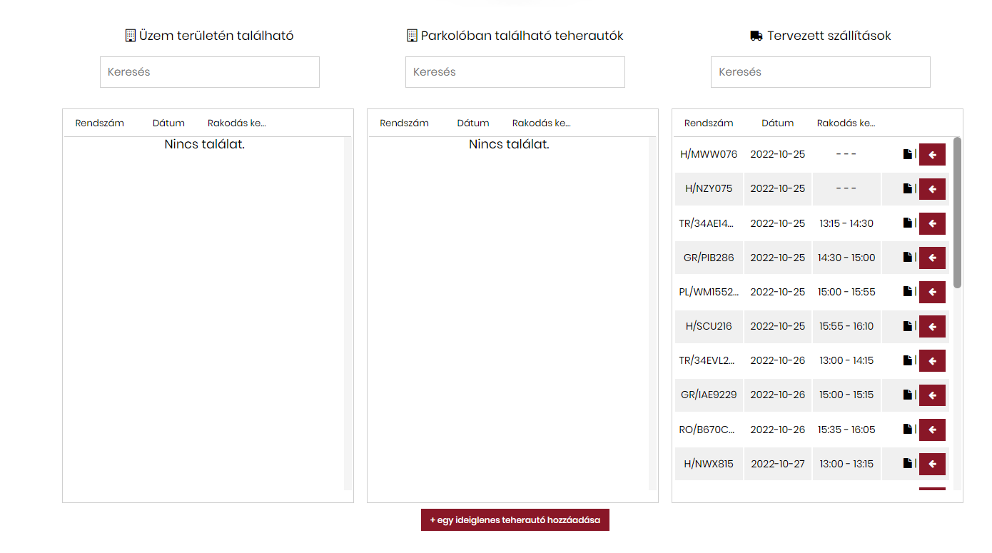Focus the search field under Üzem területén található
Screen dimensions: 992x553
pyautogui.click(x=209, y=72)
